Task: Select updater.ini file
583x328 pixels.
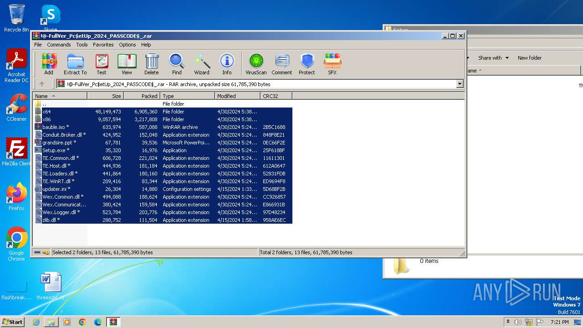Action: [x=163, y=189]
